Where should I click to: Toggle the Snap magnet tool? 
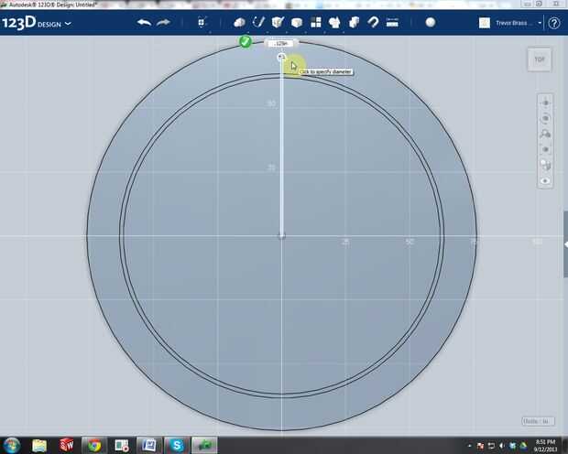click(373, 23)
